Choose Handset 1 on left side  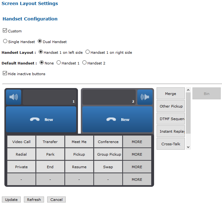point(41,52)
